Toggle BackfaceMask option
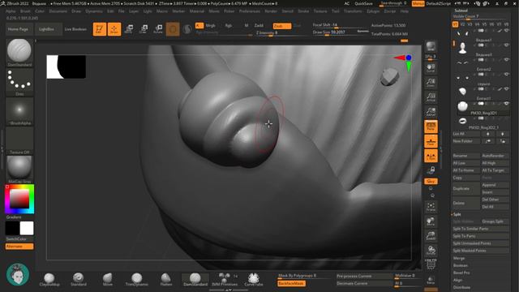Screen dimensions: 519x292 (291, 284)
